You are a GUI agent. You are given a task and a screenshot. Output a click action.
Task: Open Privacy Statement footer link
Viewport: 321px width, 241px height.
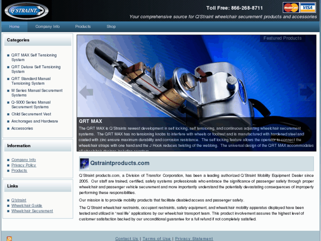coord(194,239)
